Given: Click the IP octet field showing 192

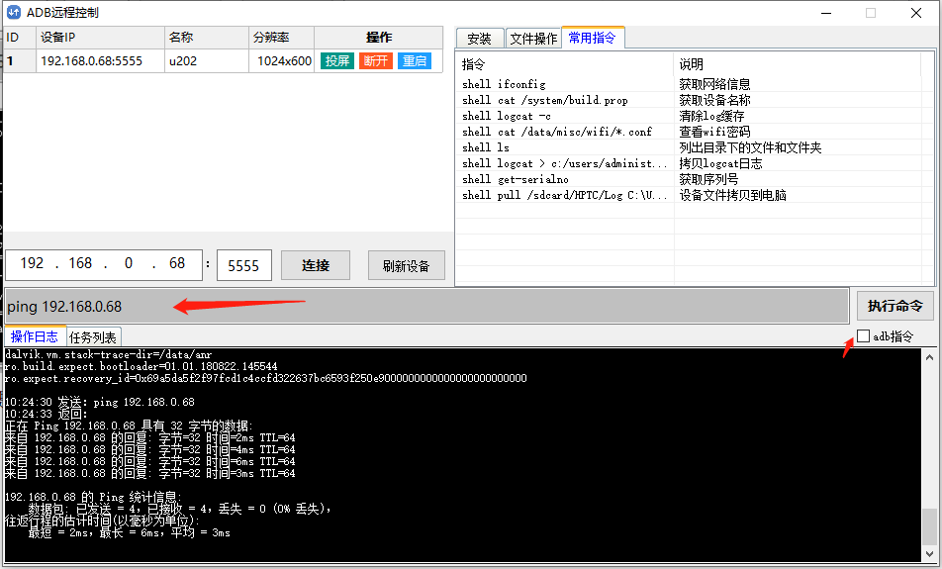Looking at the screenshot, I should point(32,264).
